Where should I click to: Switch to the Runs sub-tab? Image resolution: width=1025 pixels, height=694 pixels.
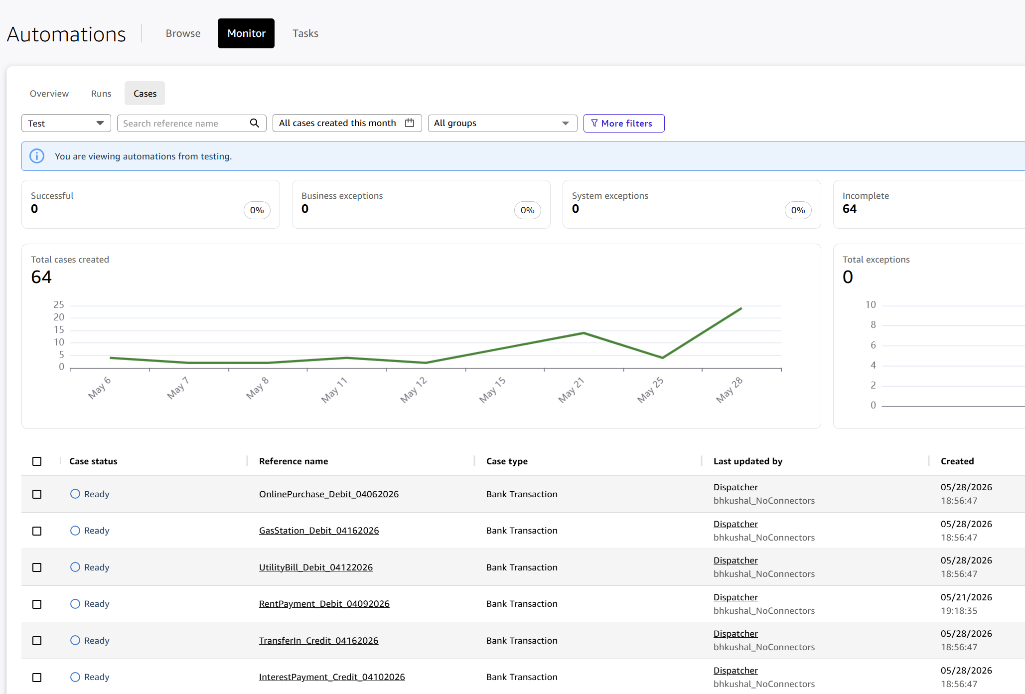[101, 94]
